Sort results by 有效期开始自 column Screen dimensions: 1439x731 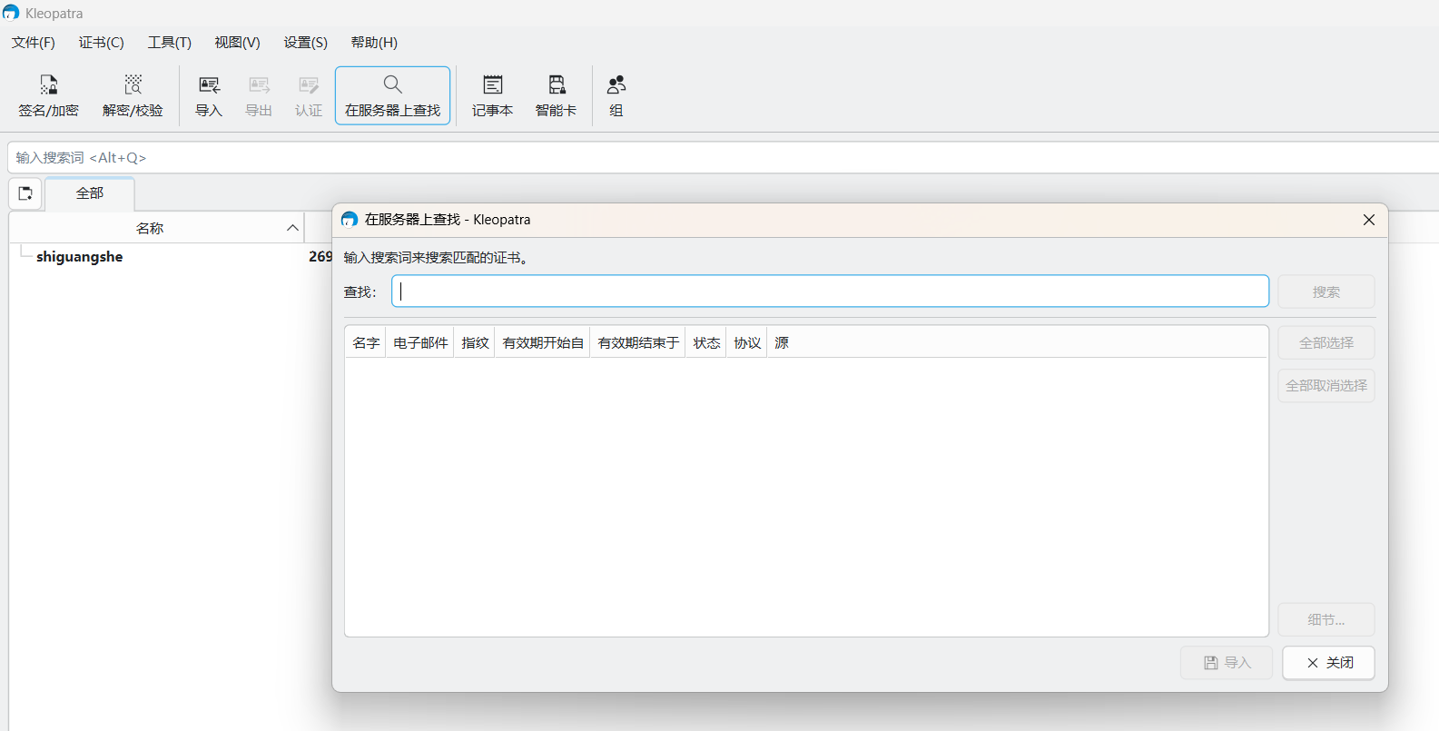(x=543, y=342)
